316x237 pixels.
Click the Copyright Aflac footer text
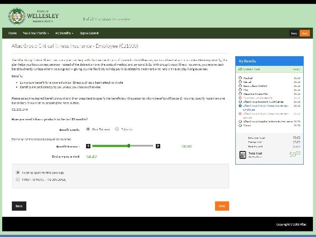pos(291,224)
